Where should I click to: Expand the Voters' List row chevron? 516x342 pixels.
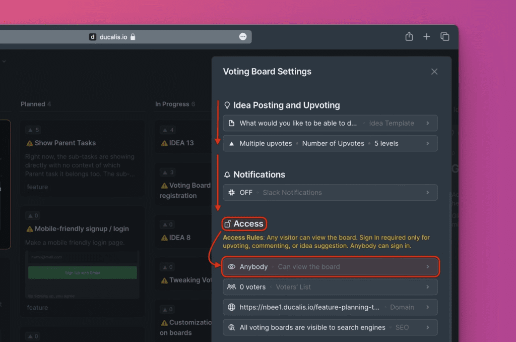[x=428, y=287]
